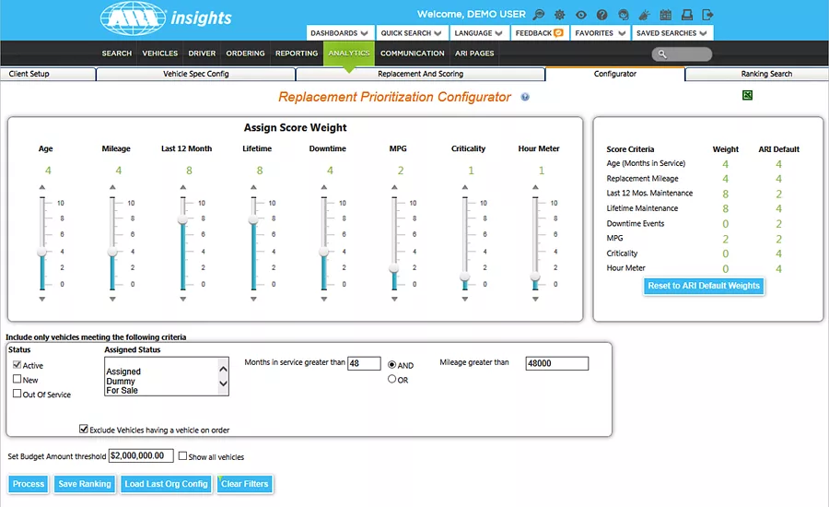Image resolution: width=829 pixels, height=507 pixels.
Task: Open the VEHICLES menu item
Action: 159,53
